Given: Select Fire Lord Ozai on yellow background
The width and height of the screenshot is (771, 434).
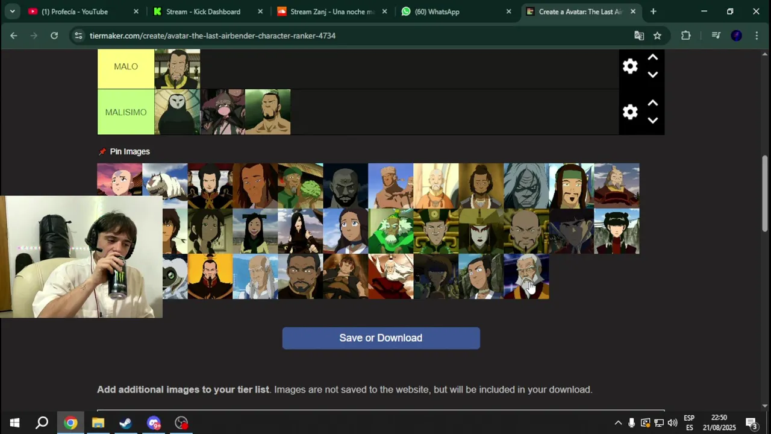Looking at the screenshot, I should click(x=210, y=276).
